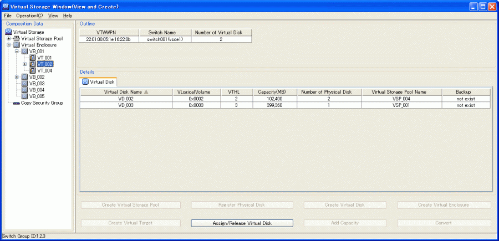Select the VB_003 enclosure icon
This screenshot has height=241, width=499.
(24, 83)
